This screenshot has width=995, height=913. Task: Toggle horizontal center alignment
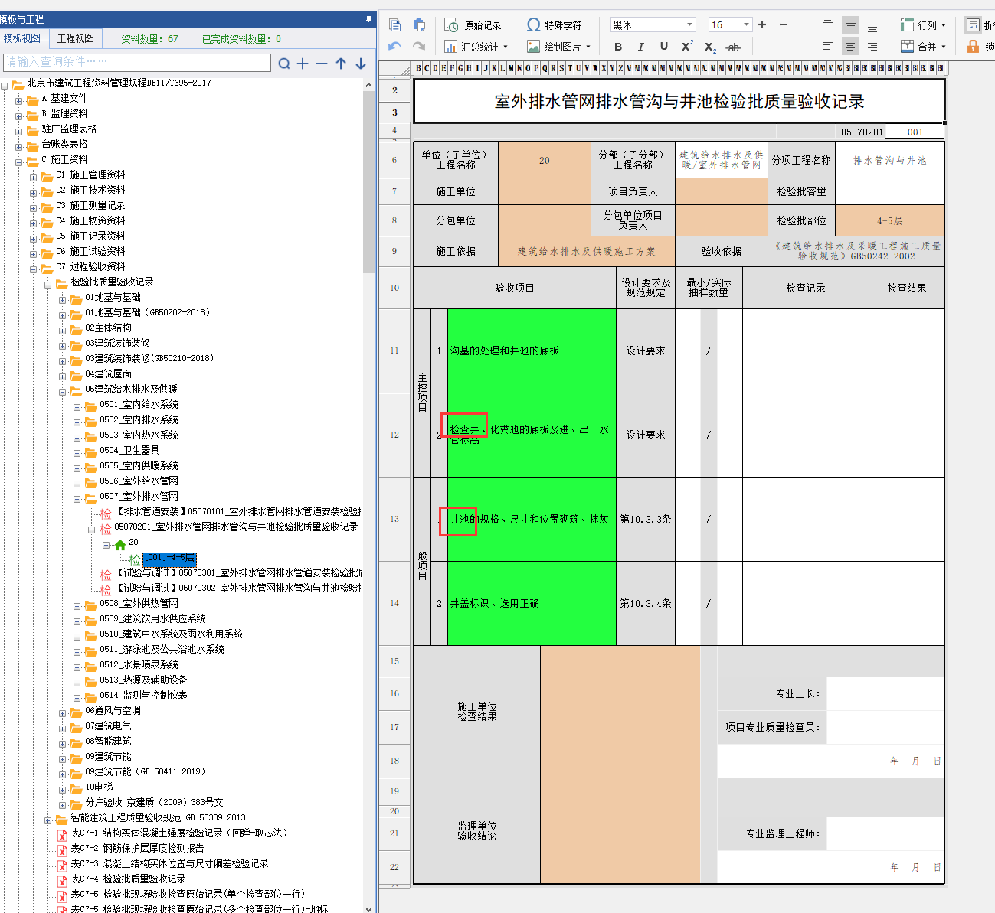coord(850,47)
